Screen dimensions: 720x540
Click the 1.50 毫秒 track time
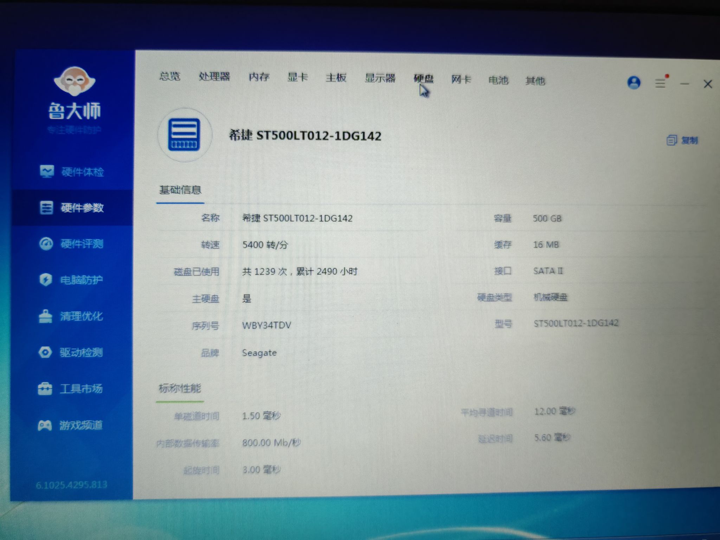261,416
